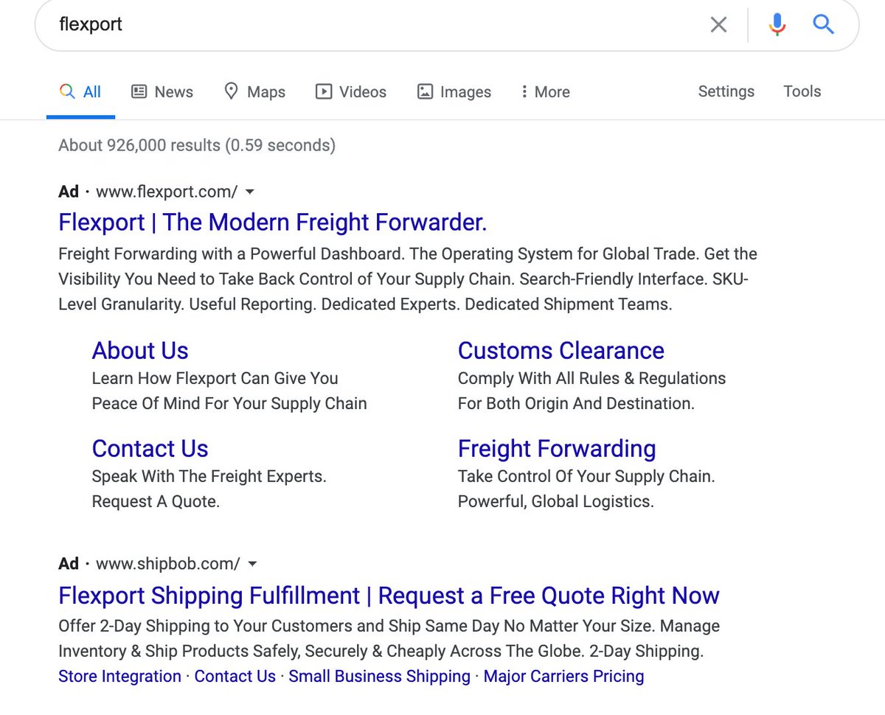Click the News tab newspaper icon

(x=139, y=91)
